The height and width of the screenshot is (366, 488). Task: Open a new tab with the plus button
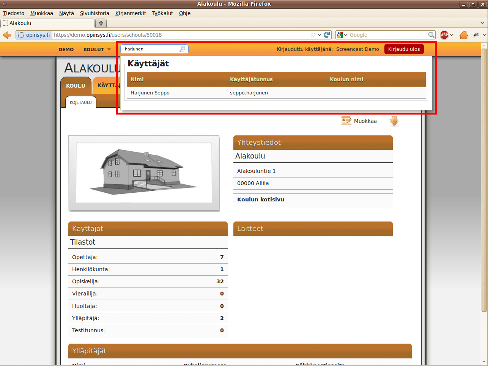point(101,23)
